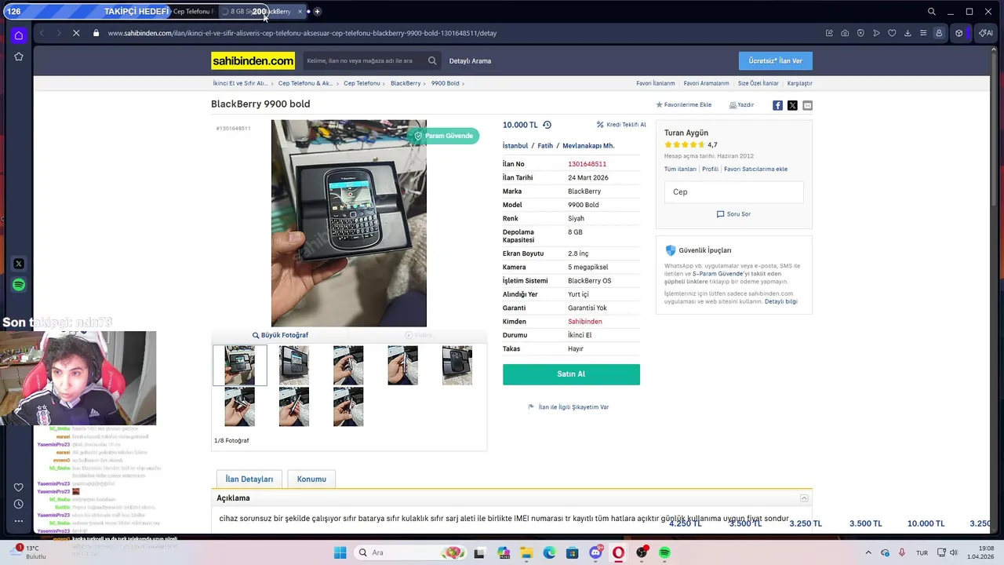Click Soru Sor link
Viewport: 1004px width, 565px height.
click(x=733, y=213)
